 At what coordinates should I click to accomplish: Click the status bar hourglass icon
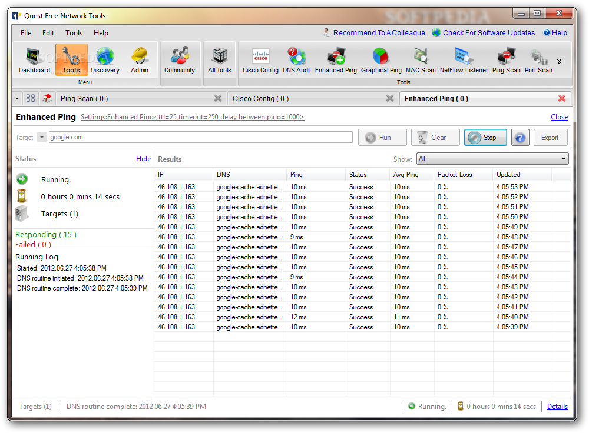tap(460, 406)
